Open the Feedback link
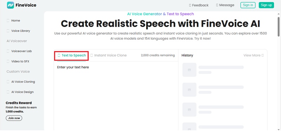 coord(199,5)
